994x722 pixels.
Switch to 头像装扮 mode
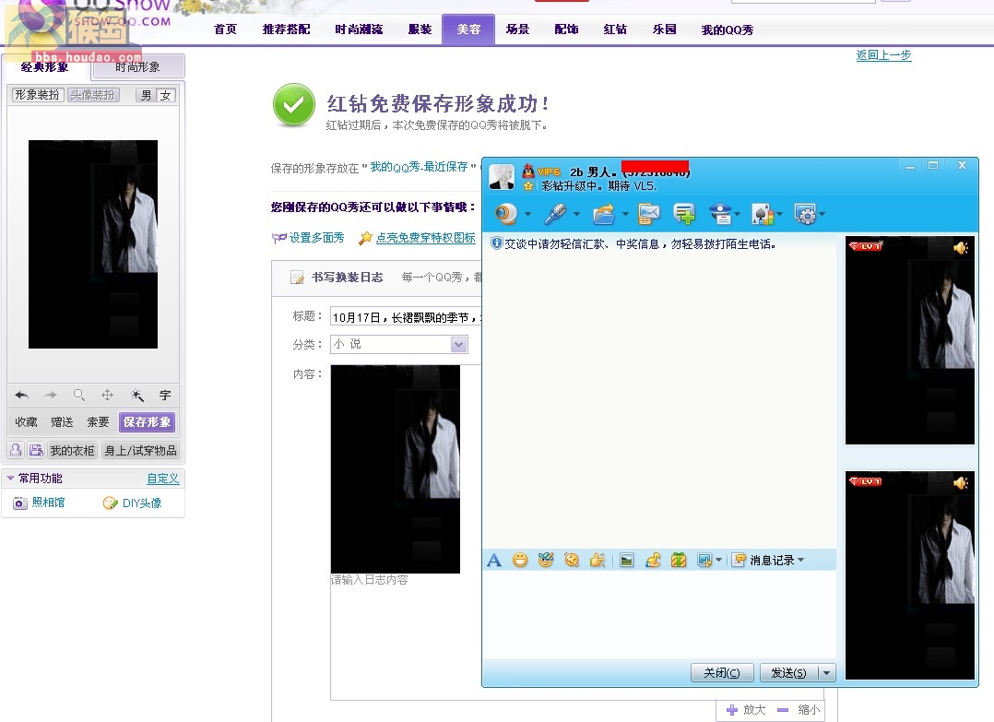pyautogui.click(x=92, y=95)
